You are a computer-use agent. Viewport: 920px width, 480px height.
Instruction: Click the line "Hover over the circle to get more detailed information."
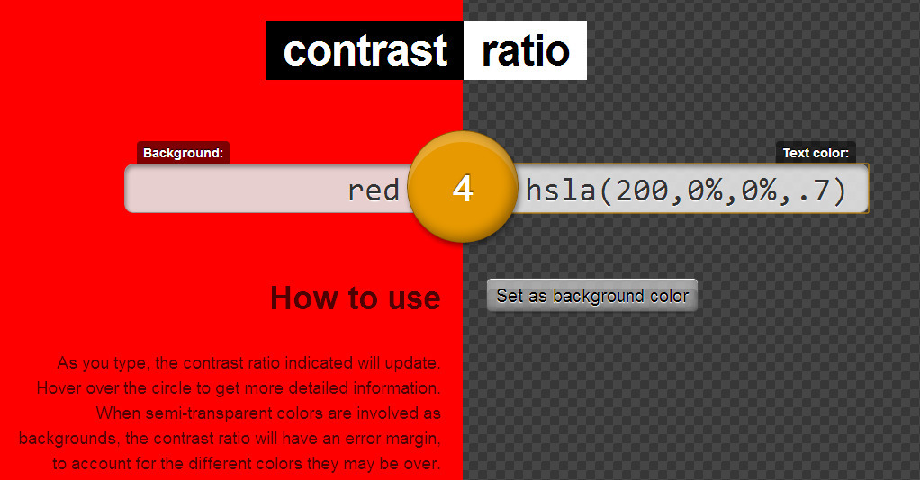239,388
